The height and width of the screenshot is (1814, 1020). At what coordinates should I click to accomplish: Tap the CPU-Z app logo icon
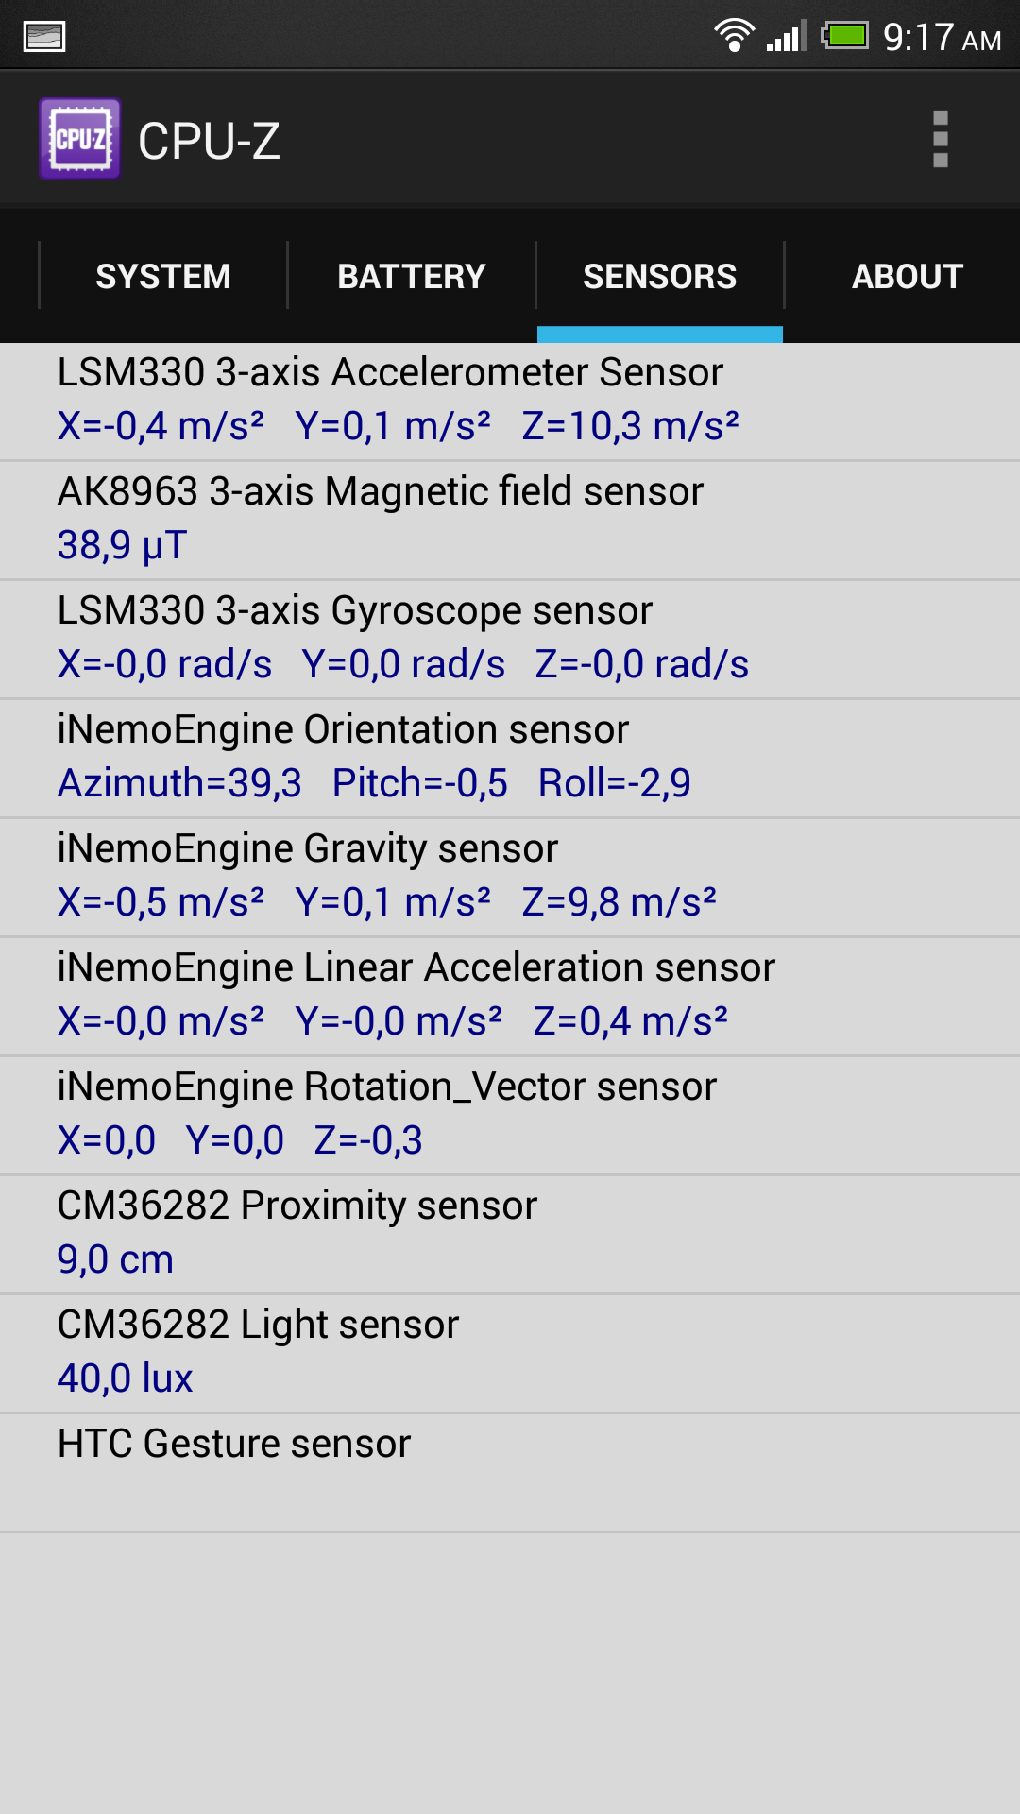(80, 139)
